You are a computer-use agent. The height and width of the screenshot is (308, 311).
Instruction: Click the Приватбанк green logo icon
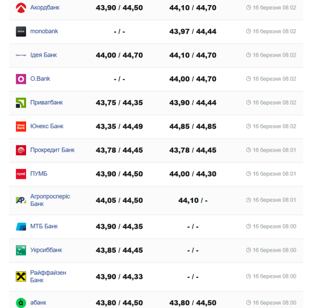pyautogui.click(x=21, y=102)
